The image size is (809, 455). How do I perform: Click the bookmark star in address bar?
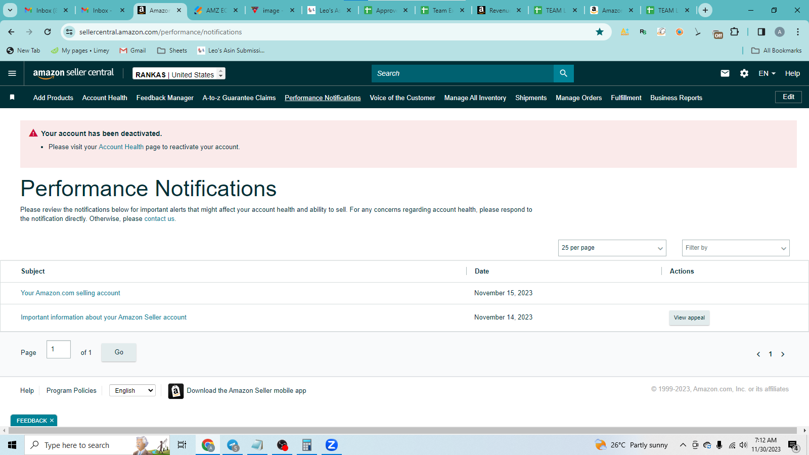[600, 32]
